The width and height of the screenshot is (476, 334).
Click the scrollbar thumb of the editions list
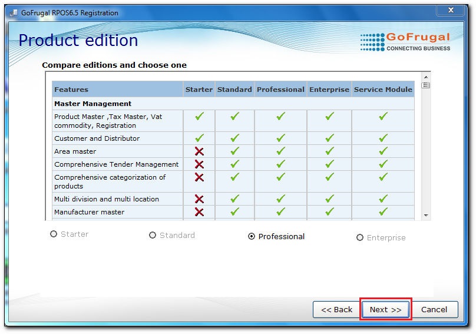(x=426, y=85)
